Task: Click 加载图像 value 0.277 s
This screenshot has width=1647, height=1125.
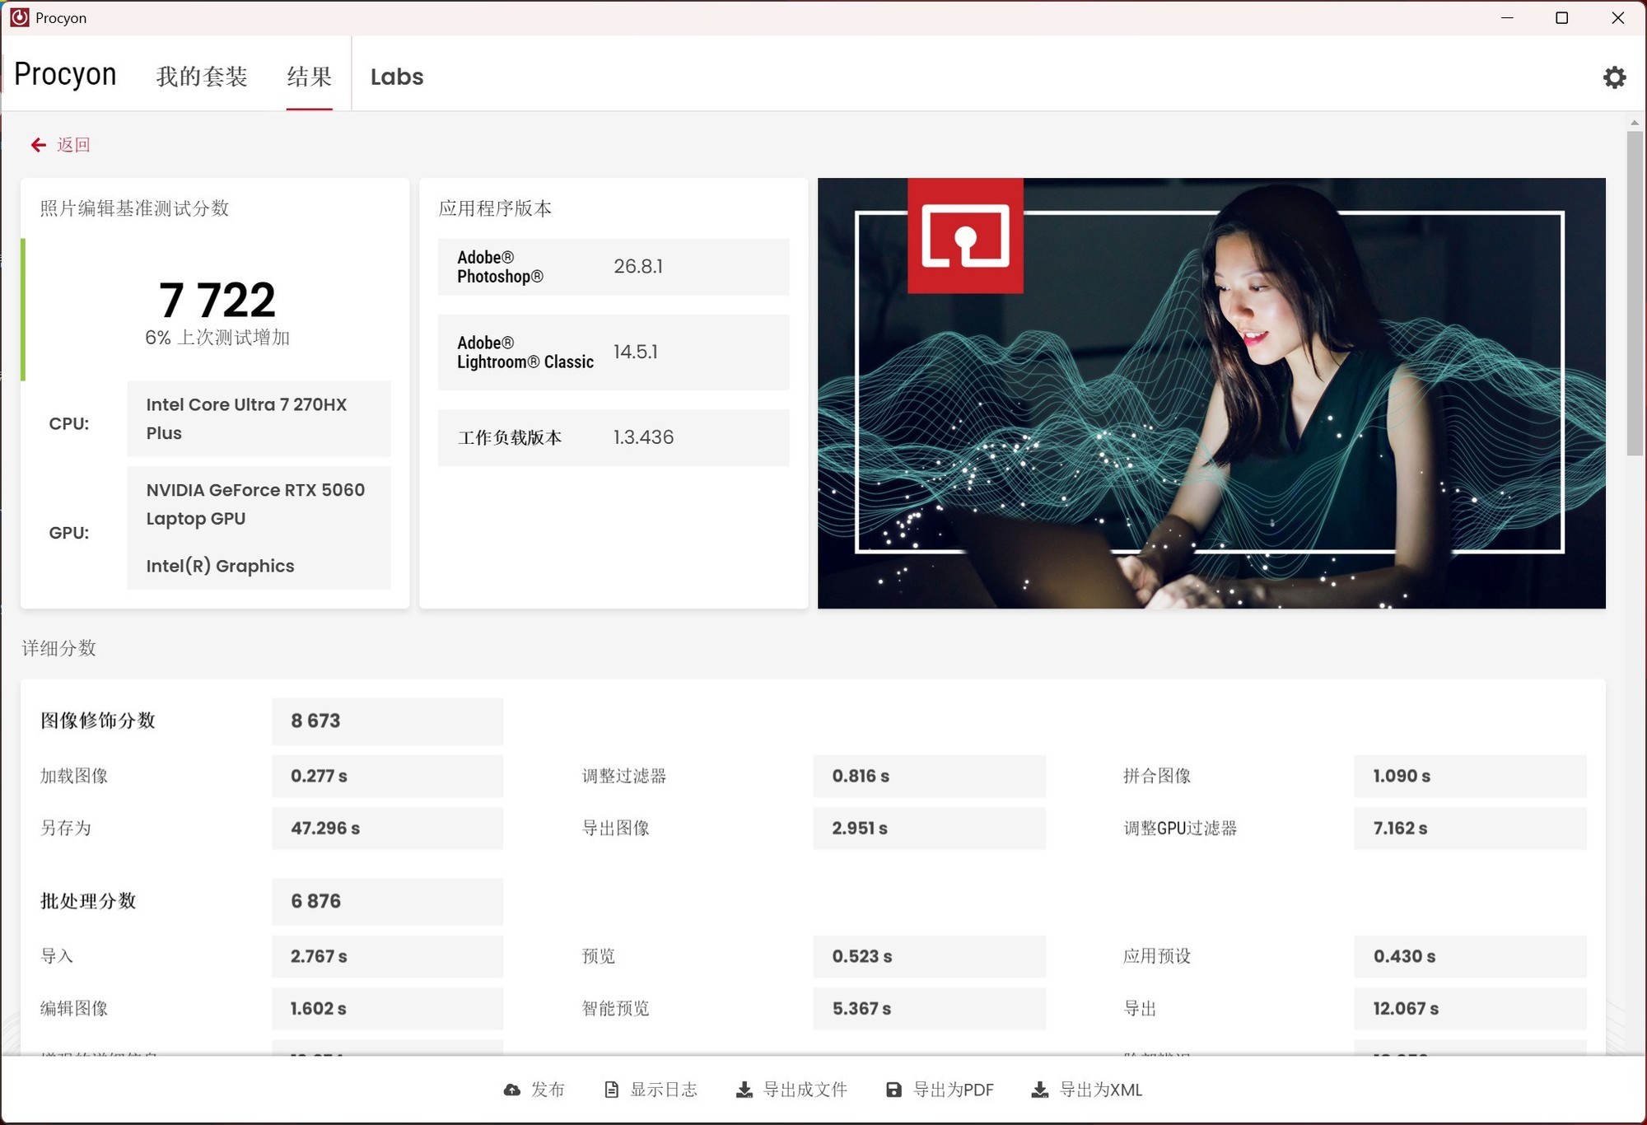Action: click(x=387, y=776)
